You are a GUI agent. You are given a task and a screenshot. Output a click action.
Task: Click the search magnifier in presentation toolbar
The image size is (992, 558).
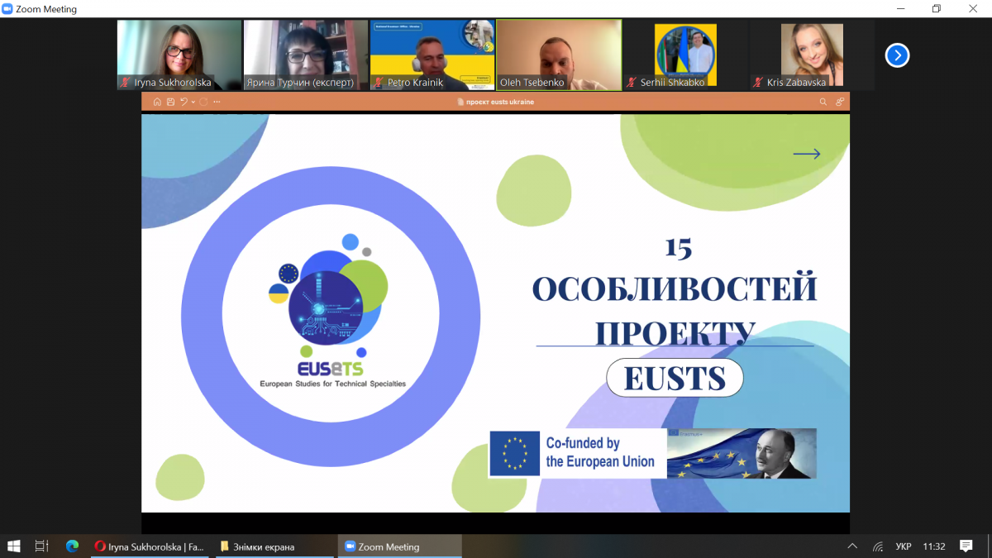(823, 102)
